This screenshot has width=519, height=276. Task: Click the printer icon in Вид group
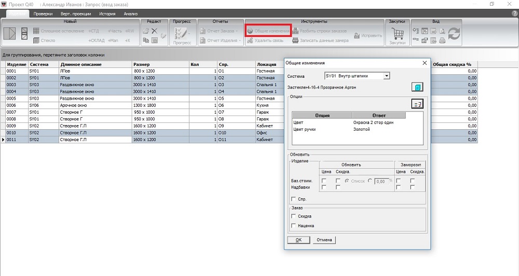(441, 40)
